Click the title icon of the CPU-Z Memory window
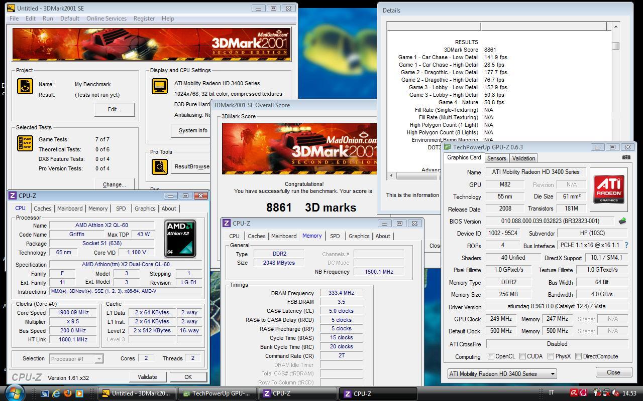This screenshot has width=643, height=401. coord(227,223)
